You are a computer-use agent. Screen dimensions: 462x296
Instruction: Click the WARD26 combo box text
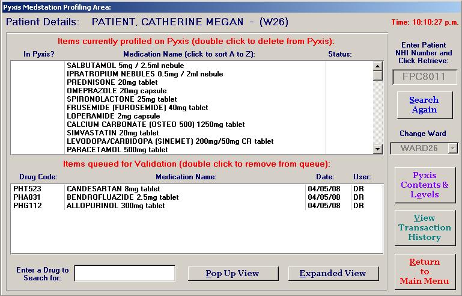[419, 148]
